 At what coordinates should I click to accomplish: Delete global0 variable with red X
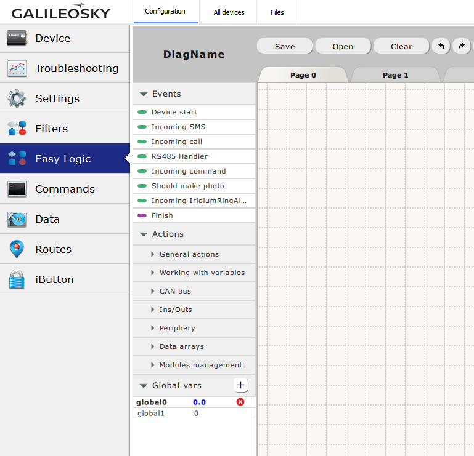240,402
